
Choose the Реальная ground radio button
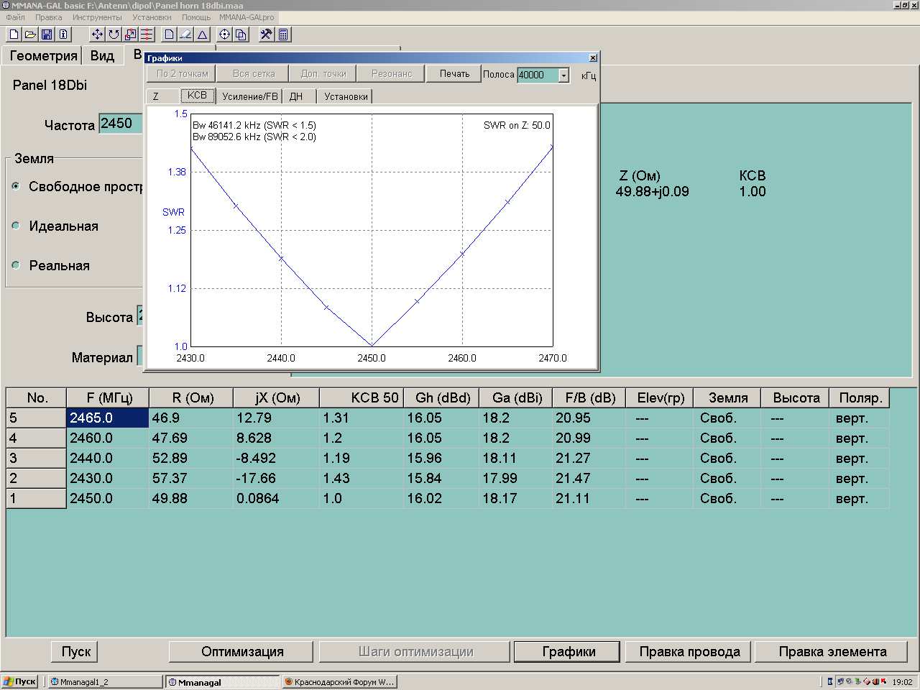[x=16, y=265]
